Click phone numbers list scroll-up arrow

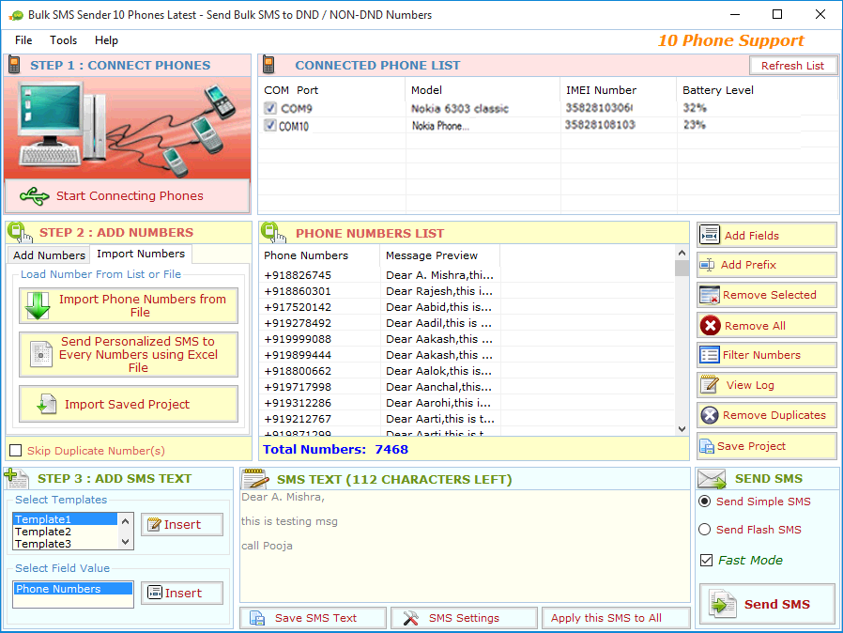click(x=682, y=253)
